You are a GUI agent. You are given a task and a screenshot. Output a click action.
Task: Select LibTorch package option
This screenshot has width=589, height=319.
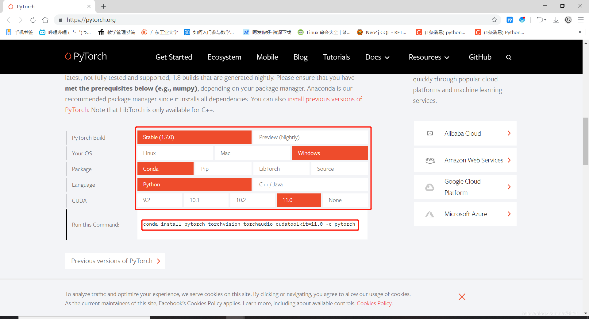coord(281,169)
